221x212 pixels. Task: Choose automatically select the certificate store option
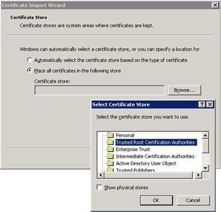click(x=29, y=60)
